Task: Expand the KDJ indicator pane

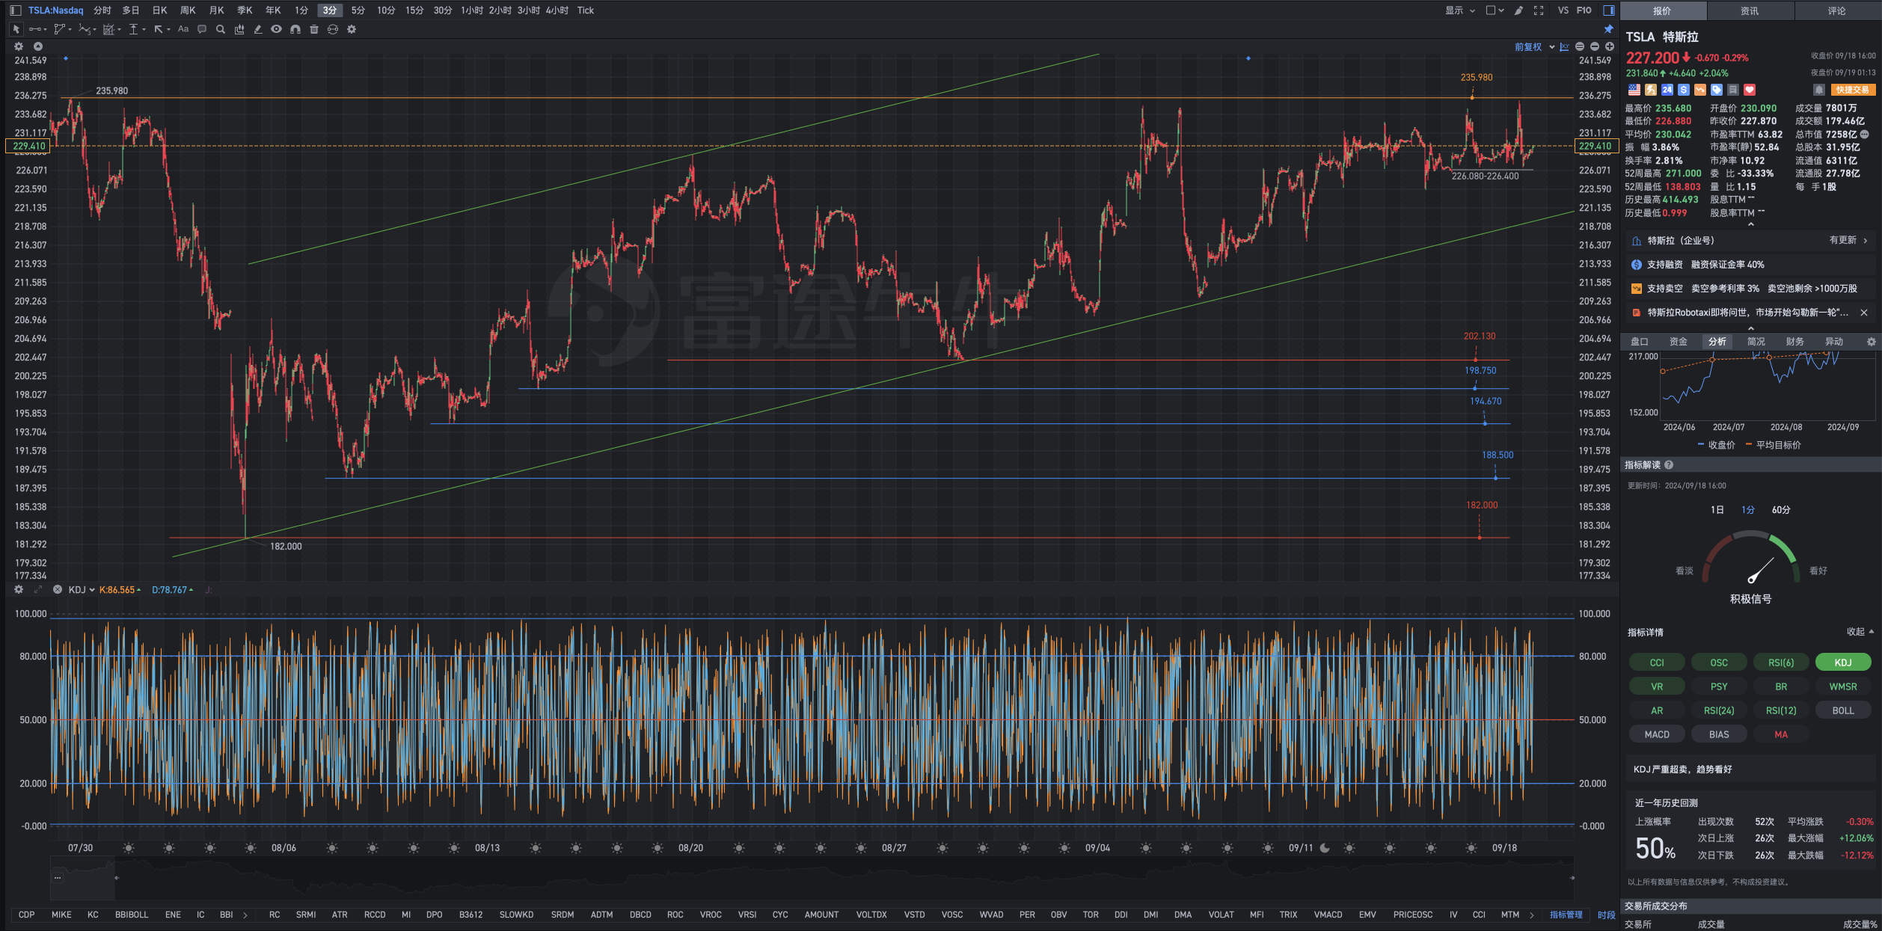Action: click(38, 589)
